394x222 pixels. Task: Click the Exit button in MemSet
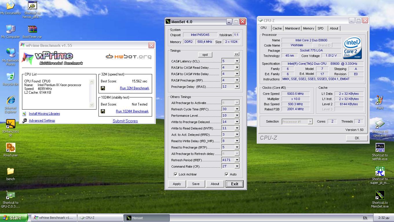coord(235,184)
